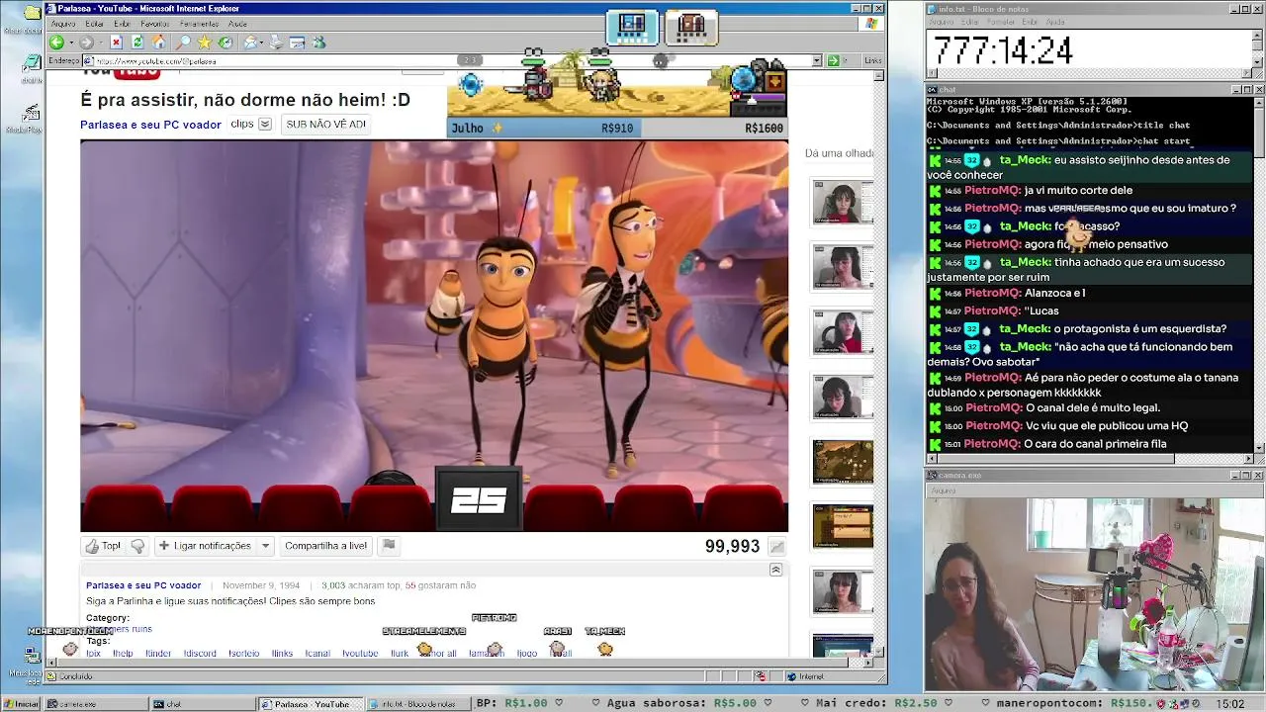Viewport: 1266px width, 712px height.
Task: Open the second suggested video thumbnail
Action: click(x=843, y=267)
